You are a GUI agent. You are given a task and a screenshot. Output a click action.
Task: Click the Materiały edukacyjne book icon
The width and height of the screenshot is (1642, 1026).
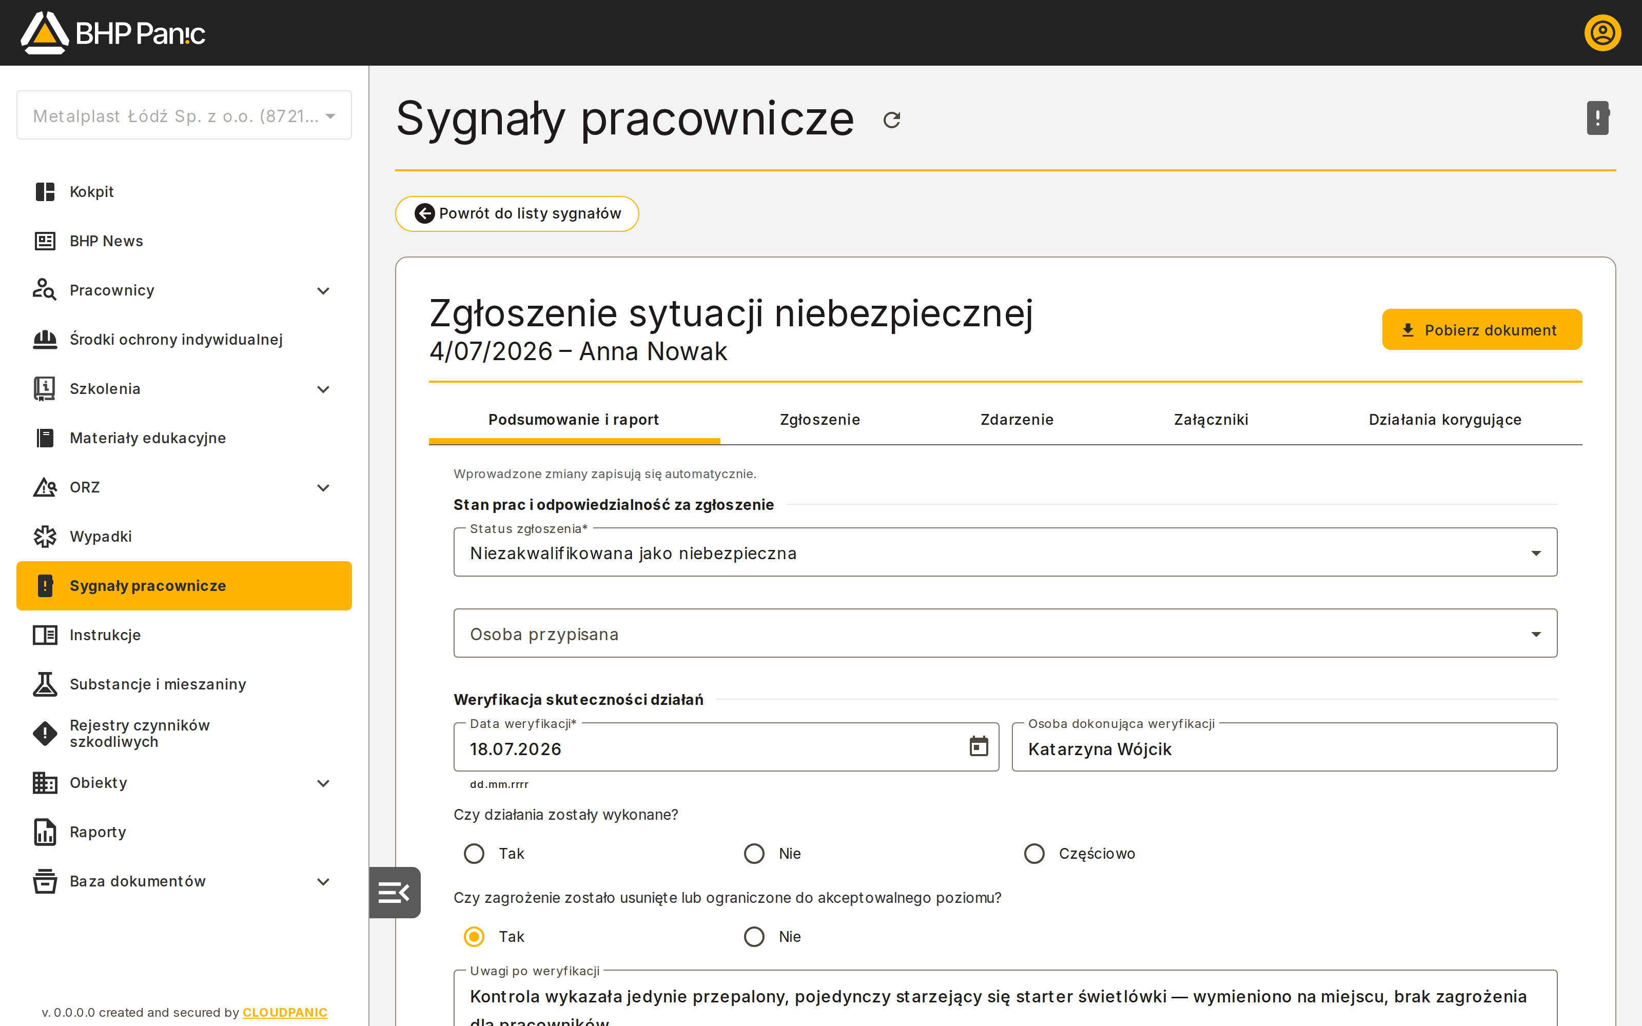click(x=45, y=438)
